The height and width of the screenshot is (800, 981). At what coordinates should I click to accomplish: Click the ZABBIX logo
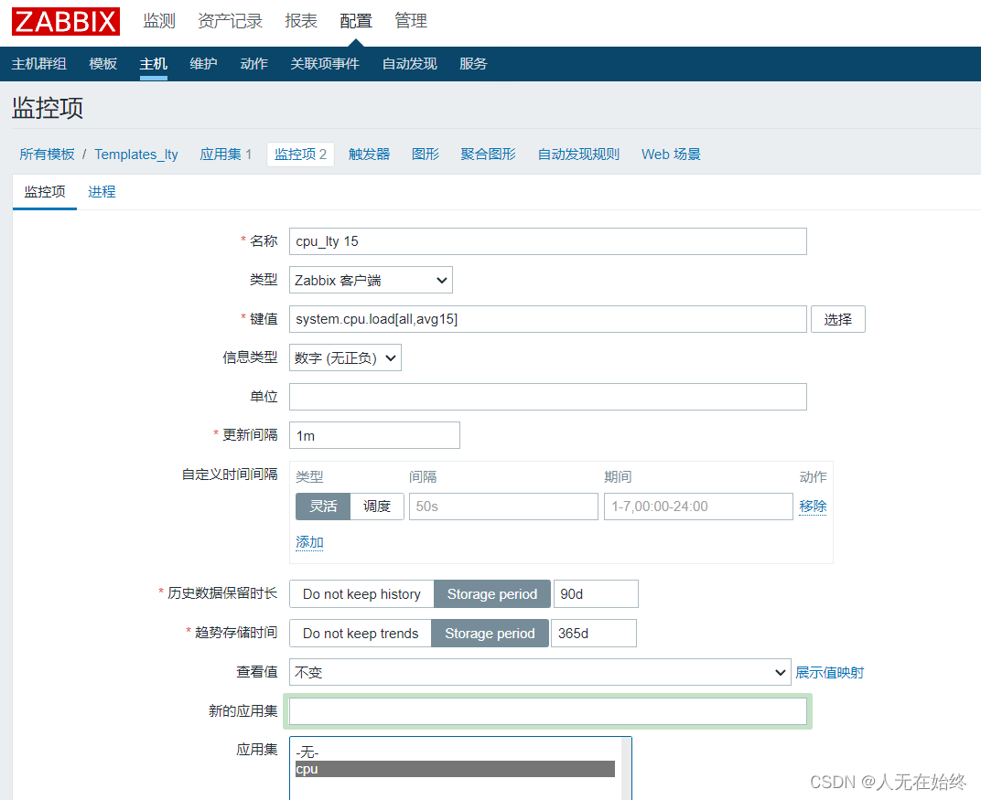[66, 21]
